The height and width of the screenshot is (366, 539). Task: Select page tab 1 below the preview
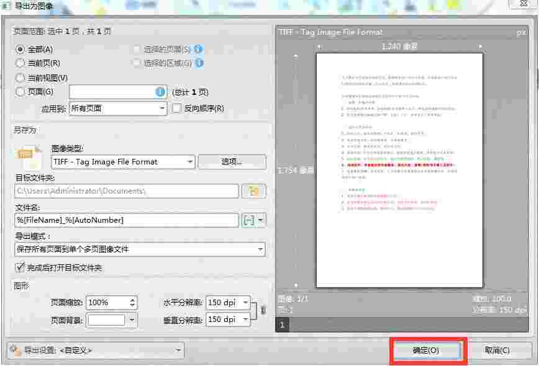[x=281, y=324]
